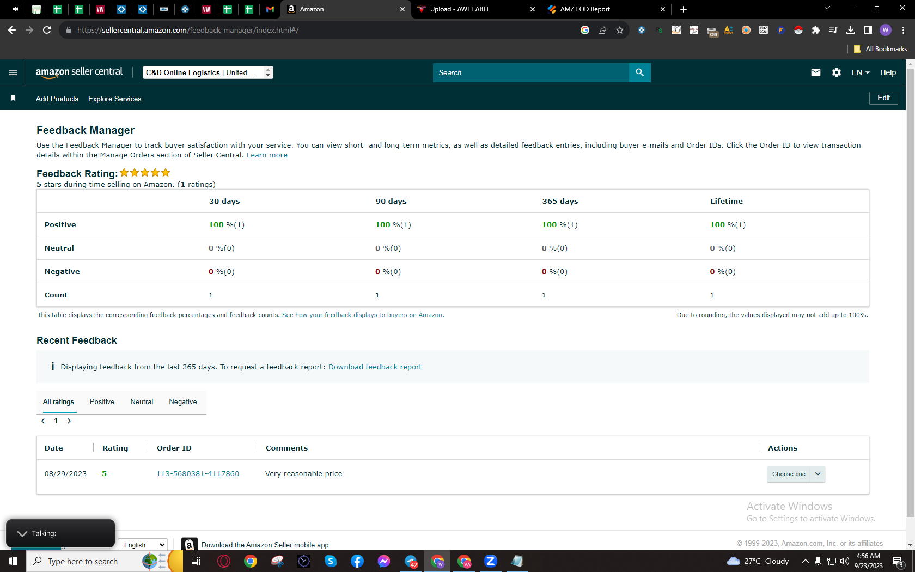The height and width of the screenshot is (572, 915).
Task: Click the page vertical scrollbar
Action: click(910, 294)
